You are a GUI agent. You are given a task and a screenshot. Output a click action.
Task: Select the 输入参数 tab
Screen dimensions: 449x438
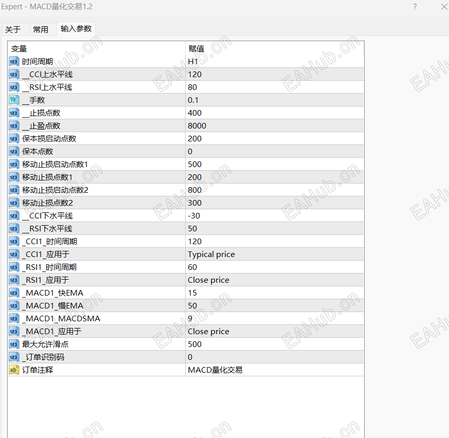click(76, 29)
